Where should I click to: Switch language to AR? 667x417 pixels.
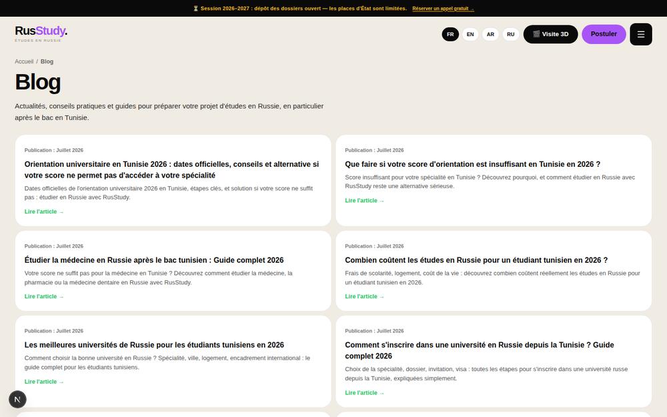point(490,35)
